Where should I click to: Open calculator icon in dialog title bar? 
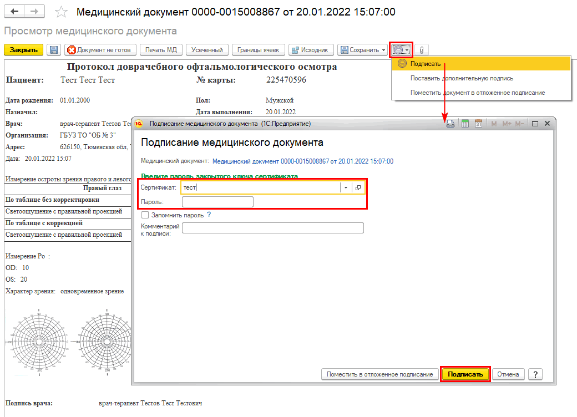465,124
